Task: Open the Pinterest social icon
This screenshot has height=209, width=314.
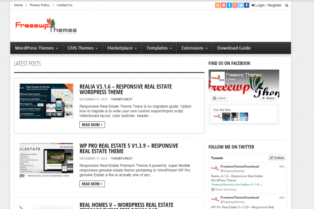Action: pyautogui.click(x=223, y=5)
